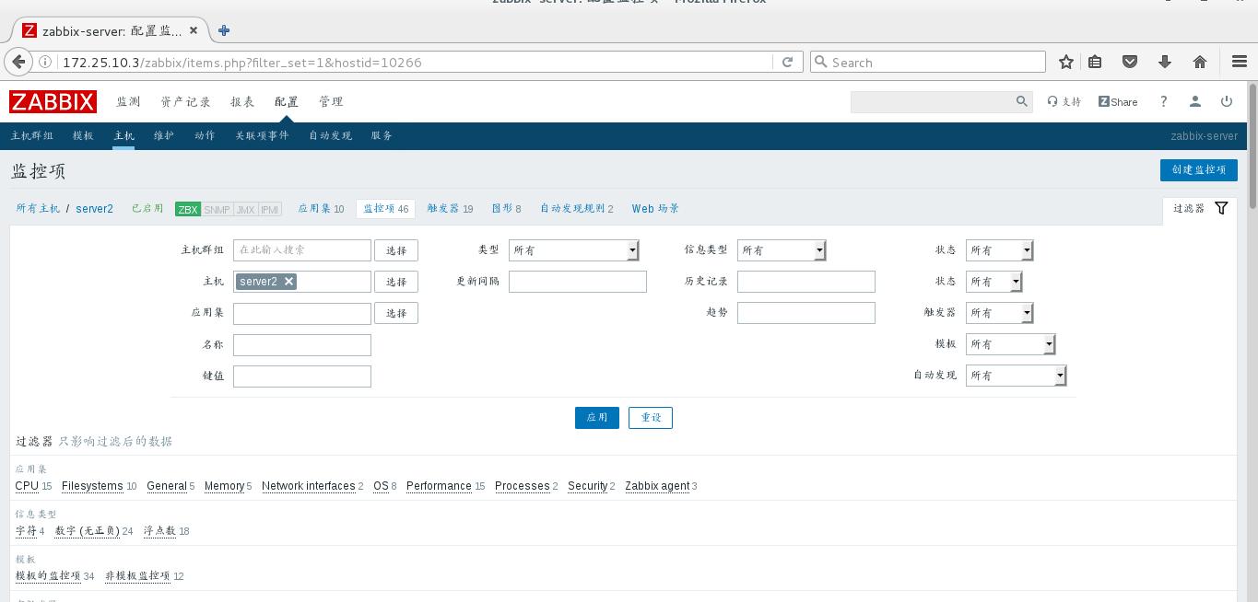The height and width of the screenshot is (602, 1258).
Task: Open the second 状态 dropdown
Action: click(x=993, y=282)
